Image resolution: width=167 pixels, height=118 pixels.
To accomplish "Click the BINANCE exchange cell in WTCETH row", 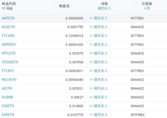I will pyautogui.click(x=138, y=53).
